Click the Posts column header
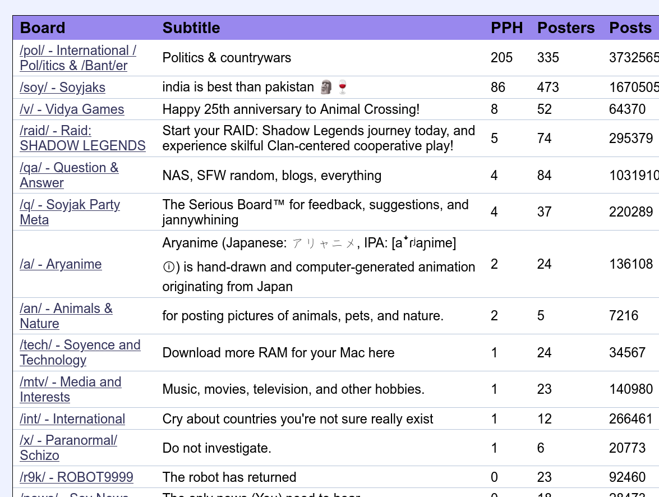This screenshot has width=659, height=497. point(630,27)
